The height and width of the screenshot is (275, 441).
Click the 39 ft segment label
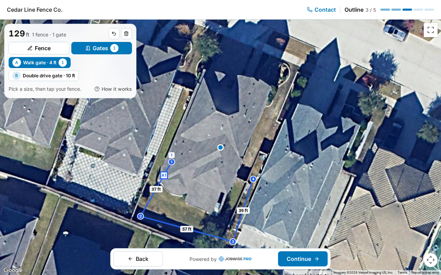243,210
